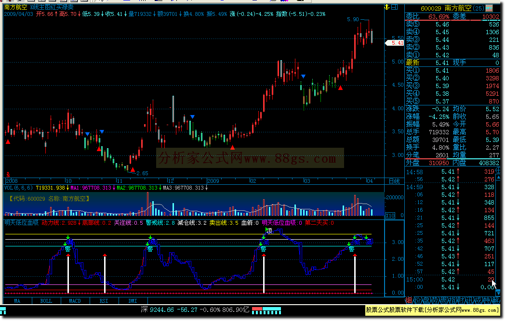The width and height of the screenshot is (506, 321).
Task: Click the 外盘 310950 value
Action: [439, 163]
